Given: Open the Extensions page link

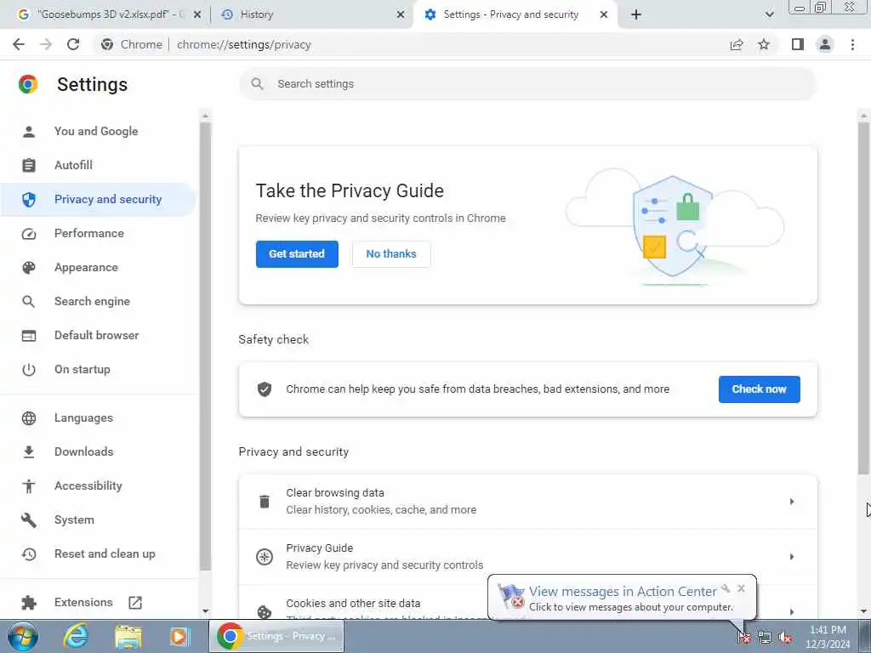Looking at the screenshot, I should point(83,602).
